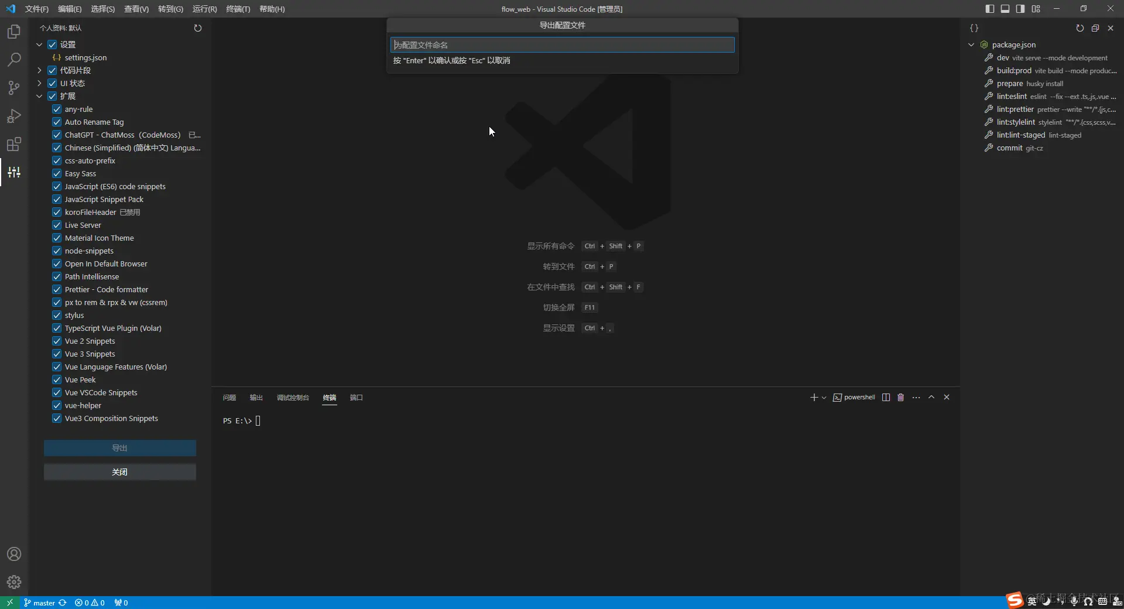Open the Extensions view icon
The height and width of the screenshot is (609, 1124).
[14, 144]
